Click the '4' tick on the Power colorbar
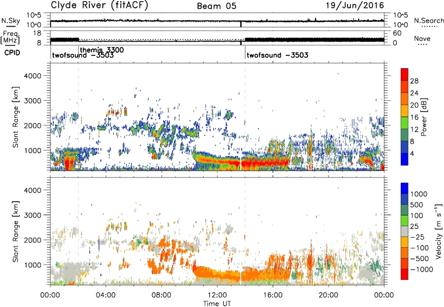This screenshot has width=444, height=307. [x=412, y=153]
